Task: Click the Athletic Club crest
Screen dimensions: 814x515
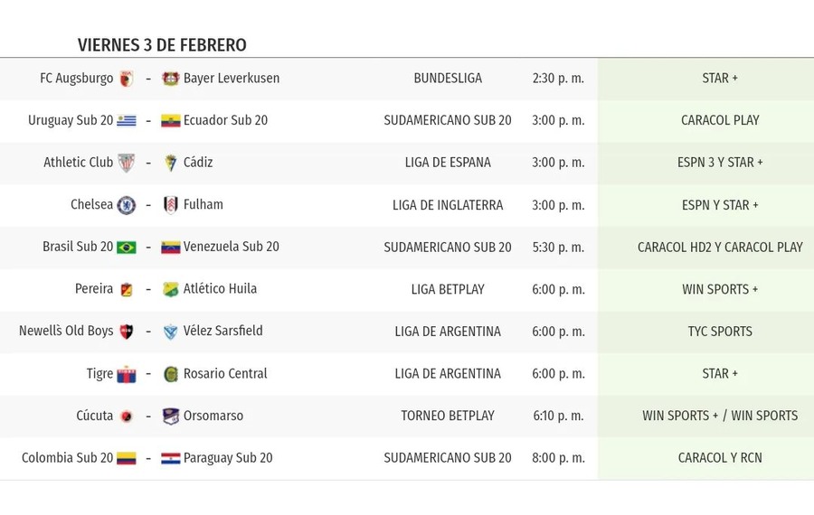Action: 126,163
